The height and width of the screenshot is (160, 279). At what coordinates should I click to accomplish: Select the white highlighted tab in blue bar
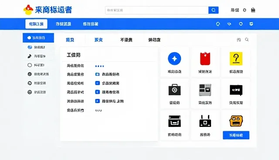pos(36,24)
